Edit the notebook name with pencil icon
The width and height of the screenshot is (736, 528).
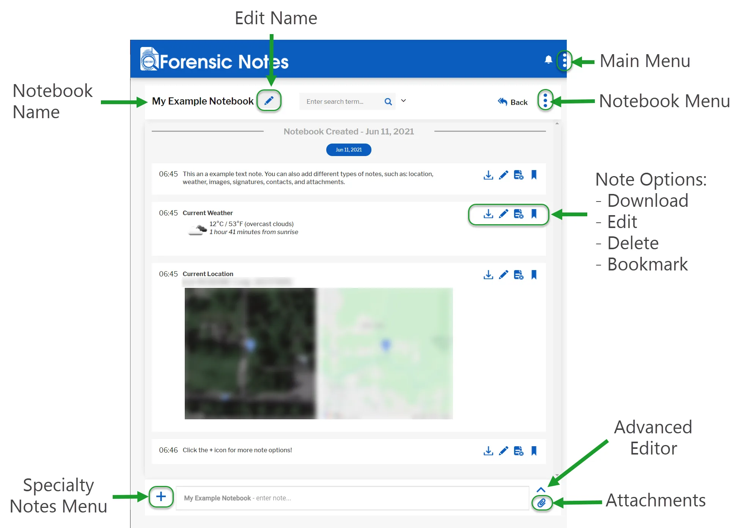click(269, 100)
